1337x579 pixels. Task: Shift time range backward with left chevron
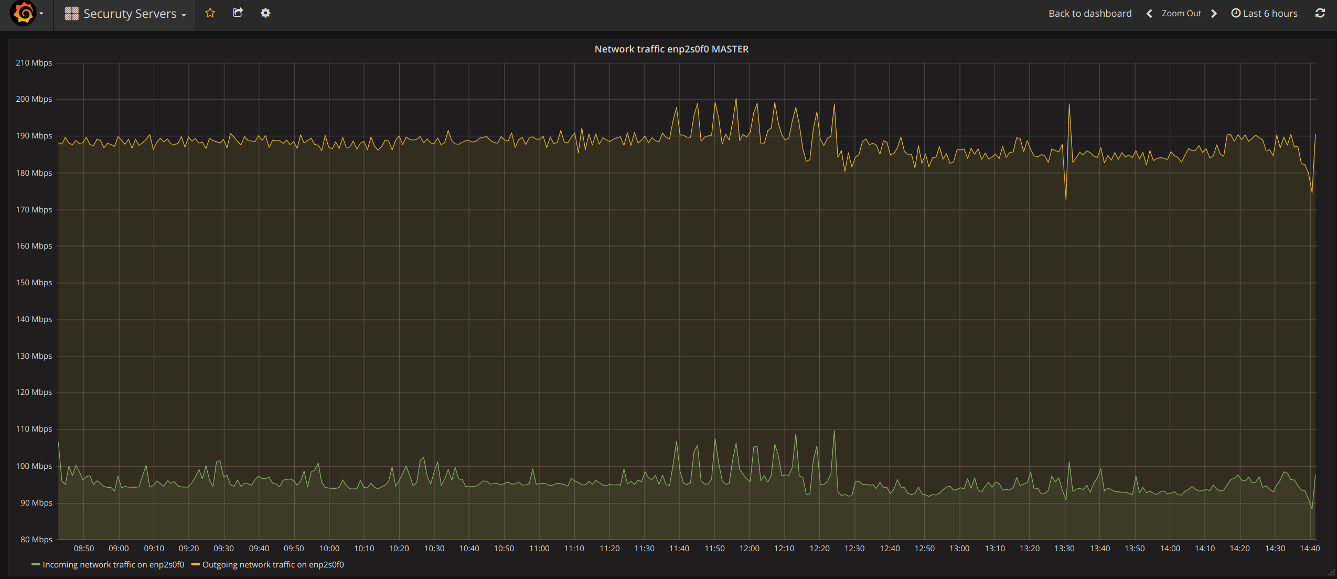[x=1149, y=14]
